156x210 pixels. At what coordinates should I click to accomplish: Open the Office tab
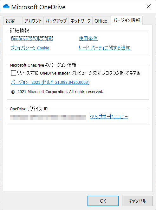pyautogui.click(x=102, y=21)
